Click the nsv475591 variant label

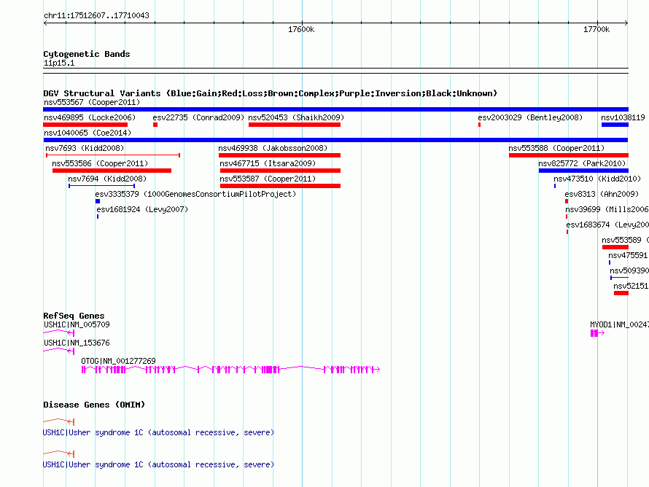[628, 255]
